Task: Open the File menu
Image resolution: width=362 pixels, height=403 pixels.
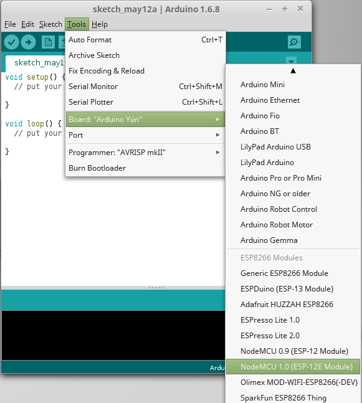Action: click(11, 24)
